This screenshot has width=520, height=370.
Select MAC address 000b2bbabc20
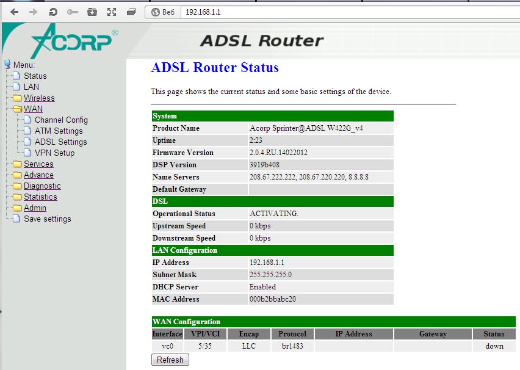273,299
